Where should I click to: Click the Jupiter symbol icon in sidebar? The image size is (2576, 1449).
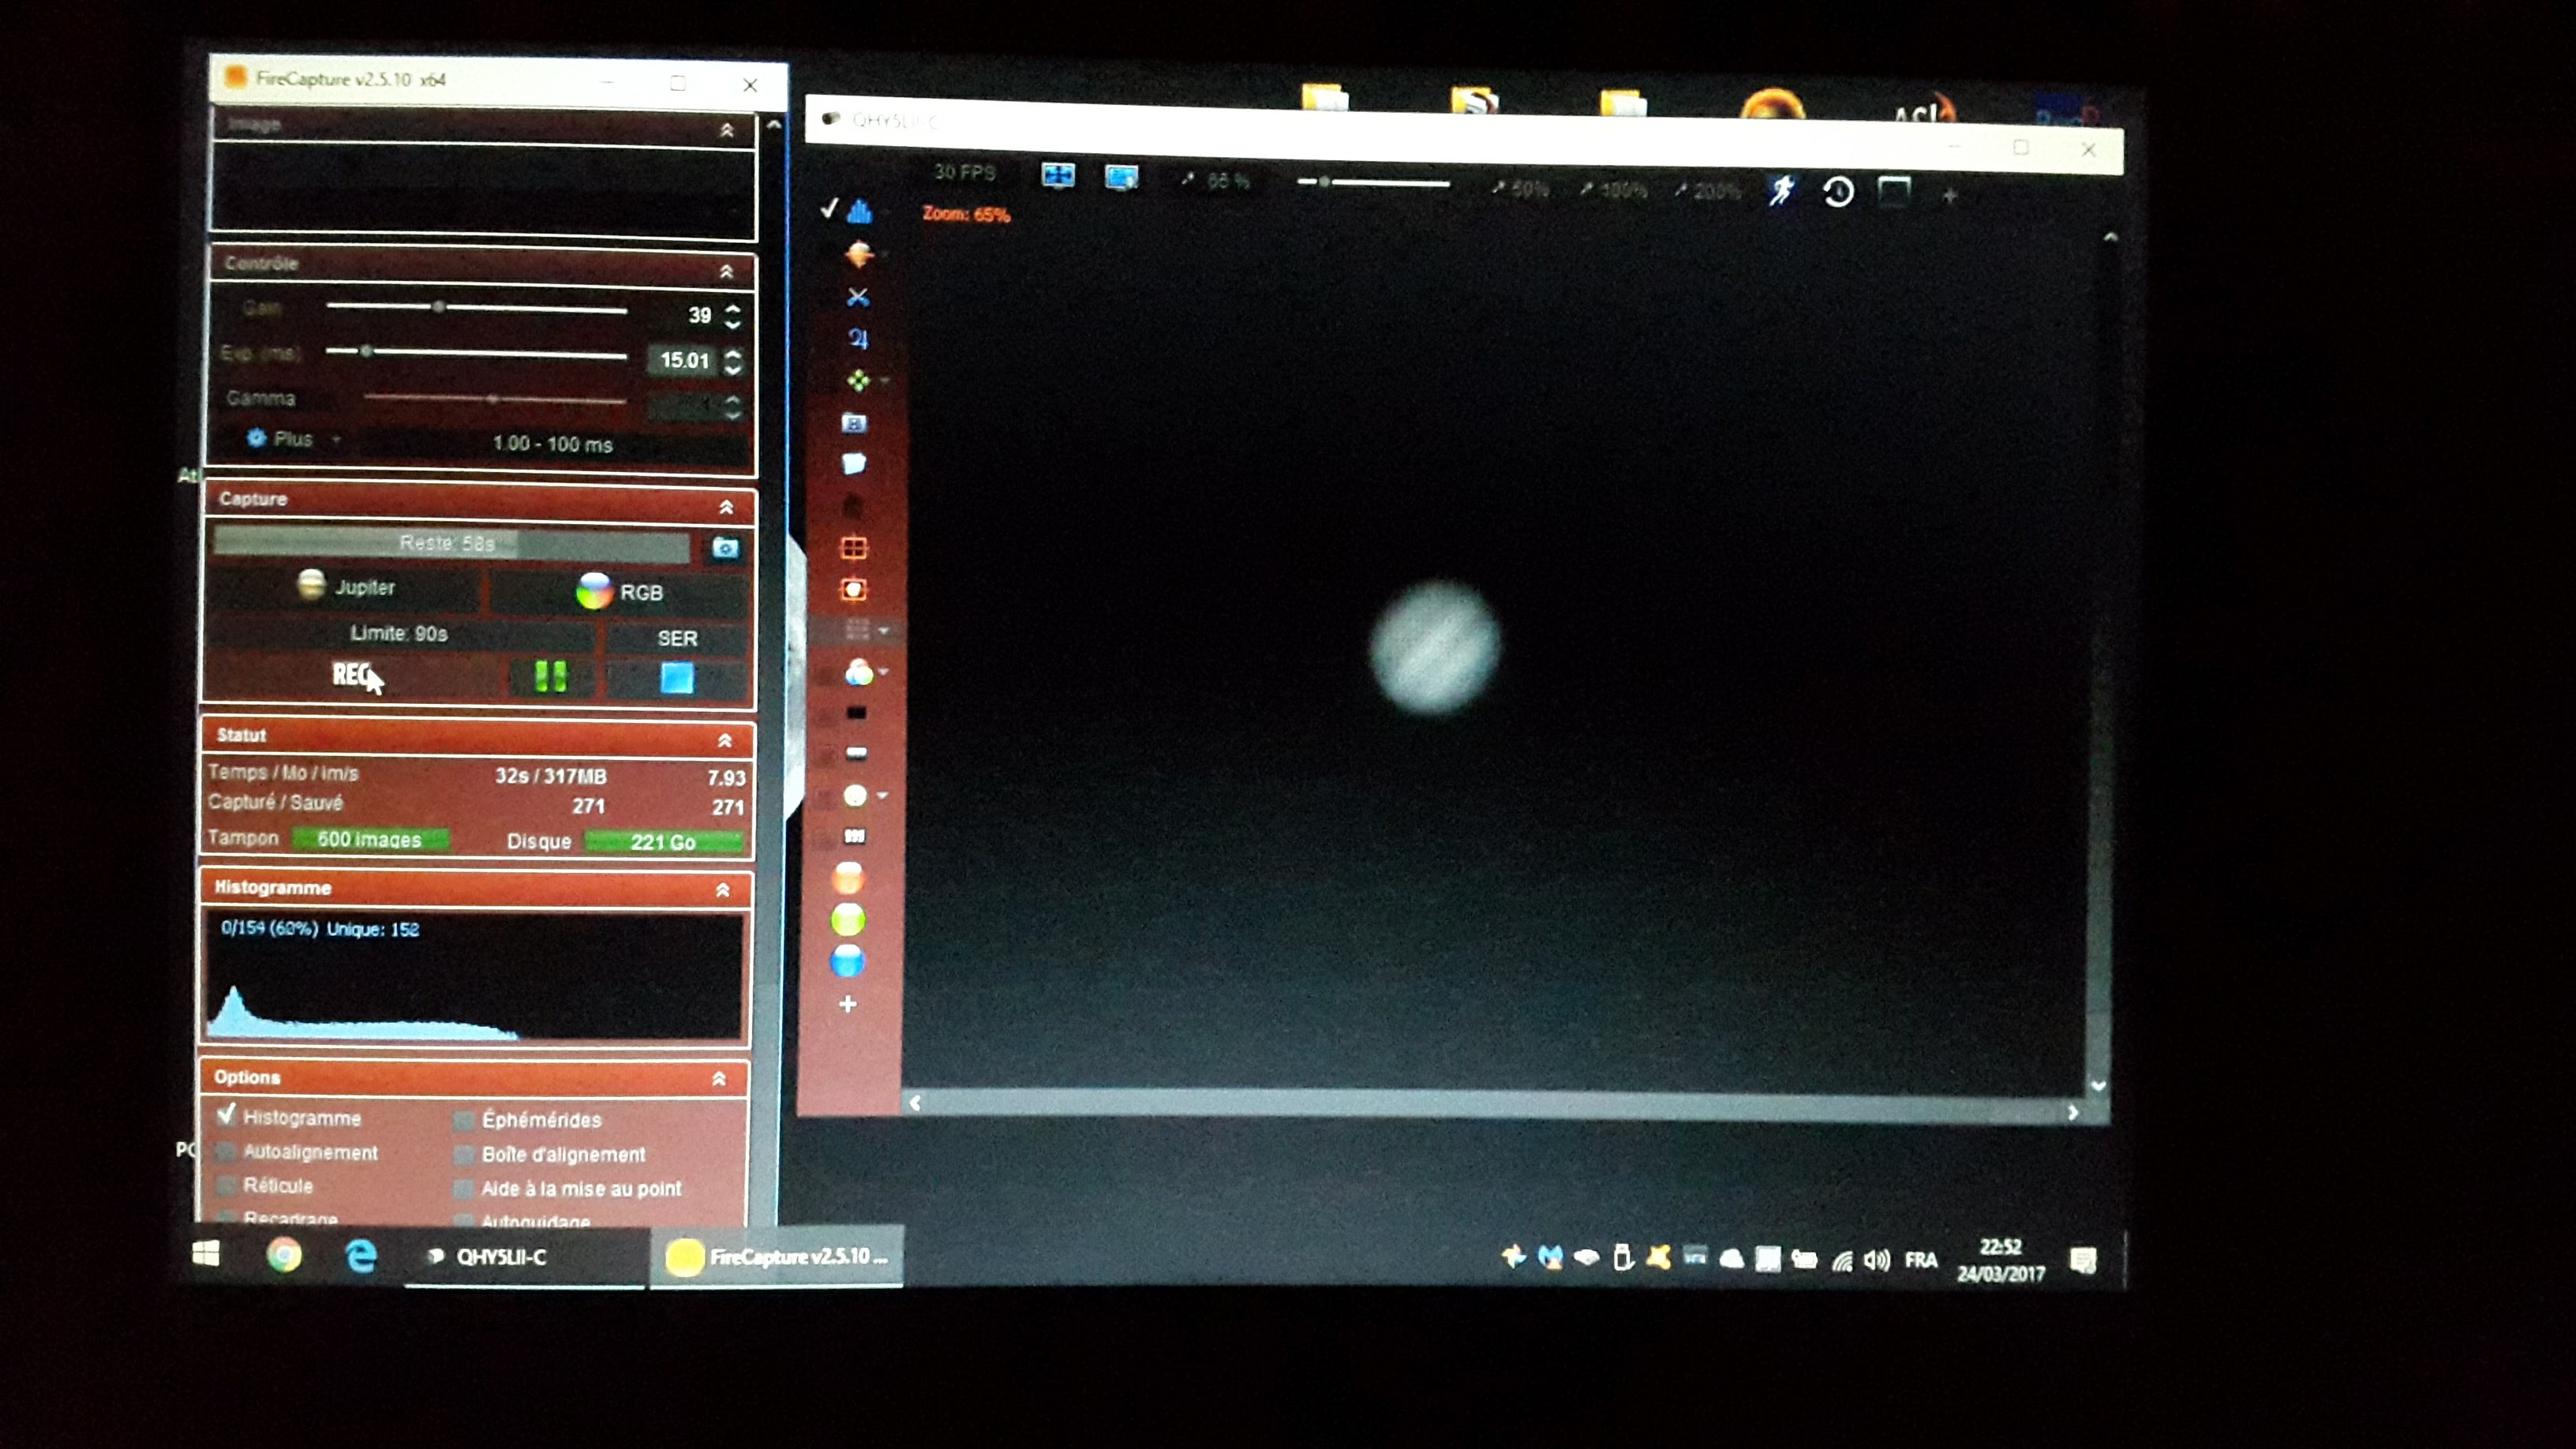pyautogui.click(x=858, y=339)
